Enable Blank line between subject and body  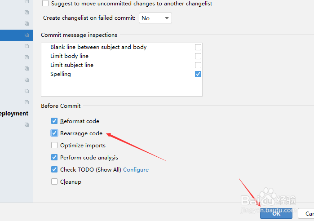point(198,47)
